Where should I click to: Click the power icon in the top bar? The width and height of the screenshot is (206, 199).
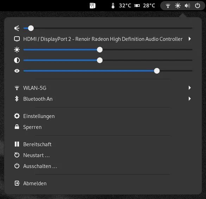coord(197,6)
